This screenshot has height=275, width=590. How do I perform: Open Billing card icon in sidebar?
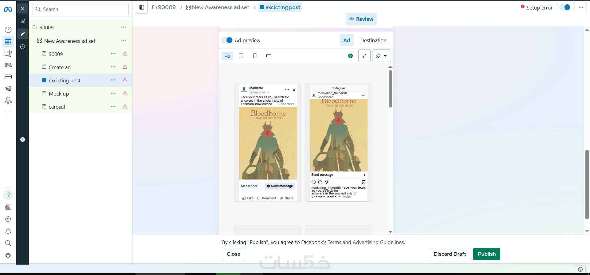click(x=8, y=77)
